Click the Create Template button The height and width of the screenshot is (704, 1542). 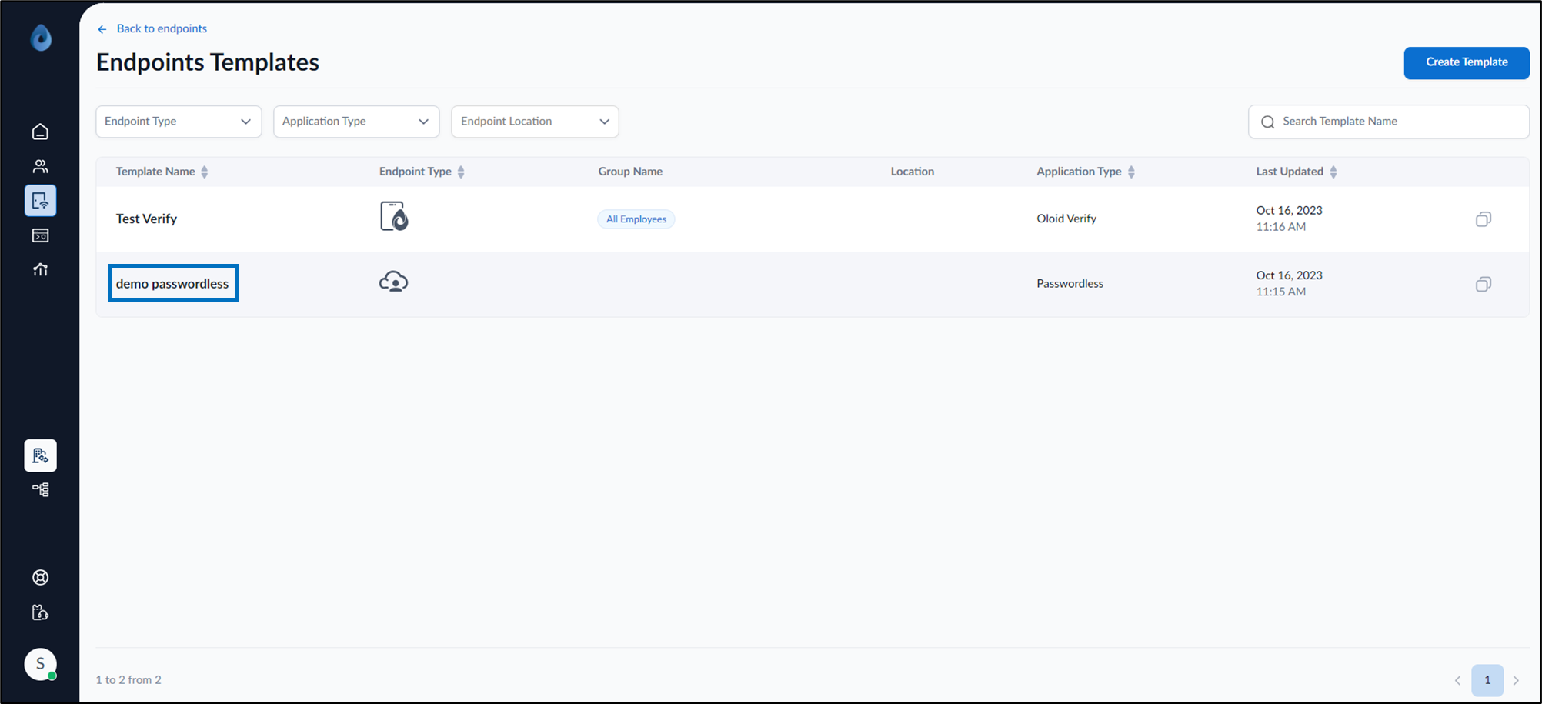click(x=1467, y=62)
